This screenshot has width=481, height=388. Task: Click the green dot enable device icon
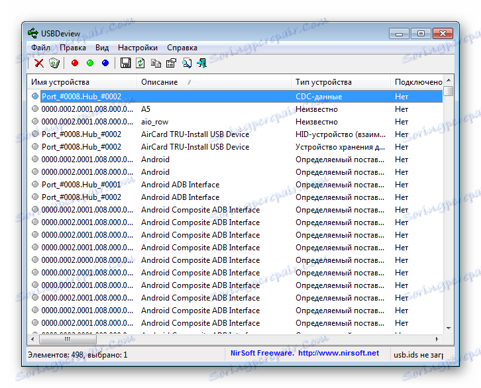(90, 63)
